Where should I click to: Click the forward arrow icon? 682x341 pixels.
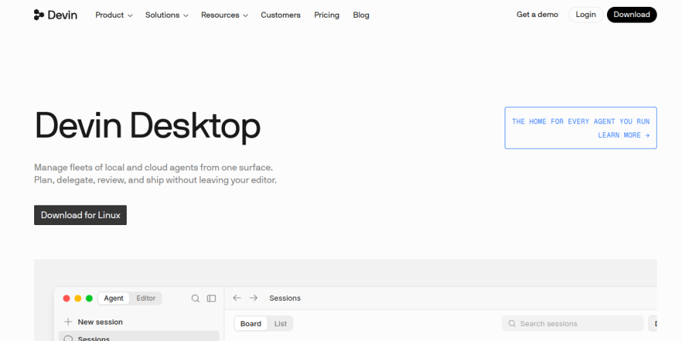(253, 298)
